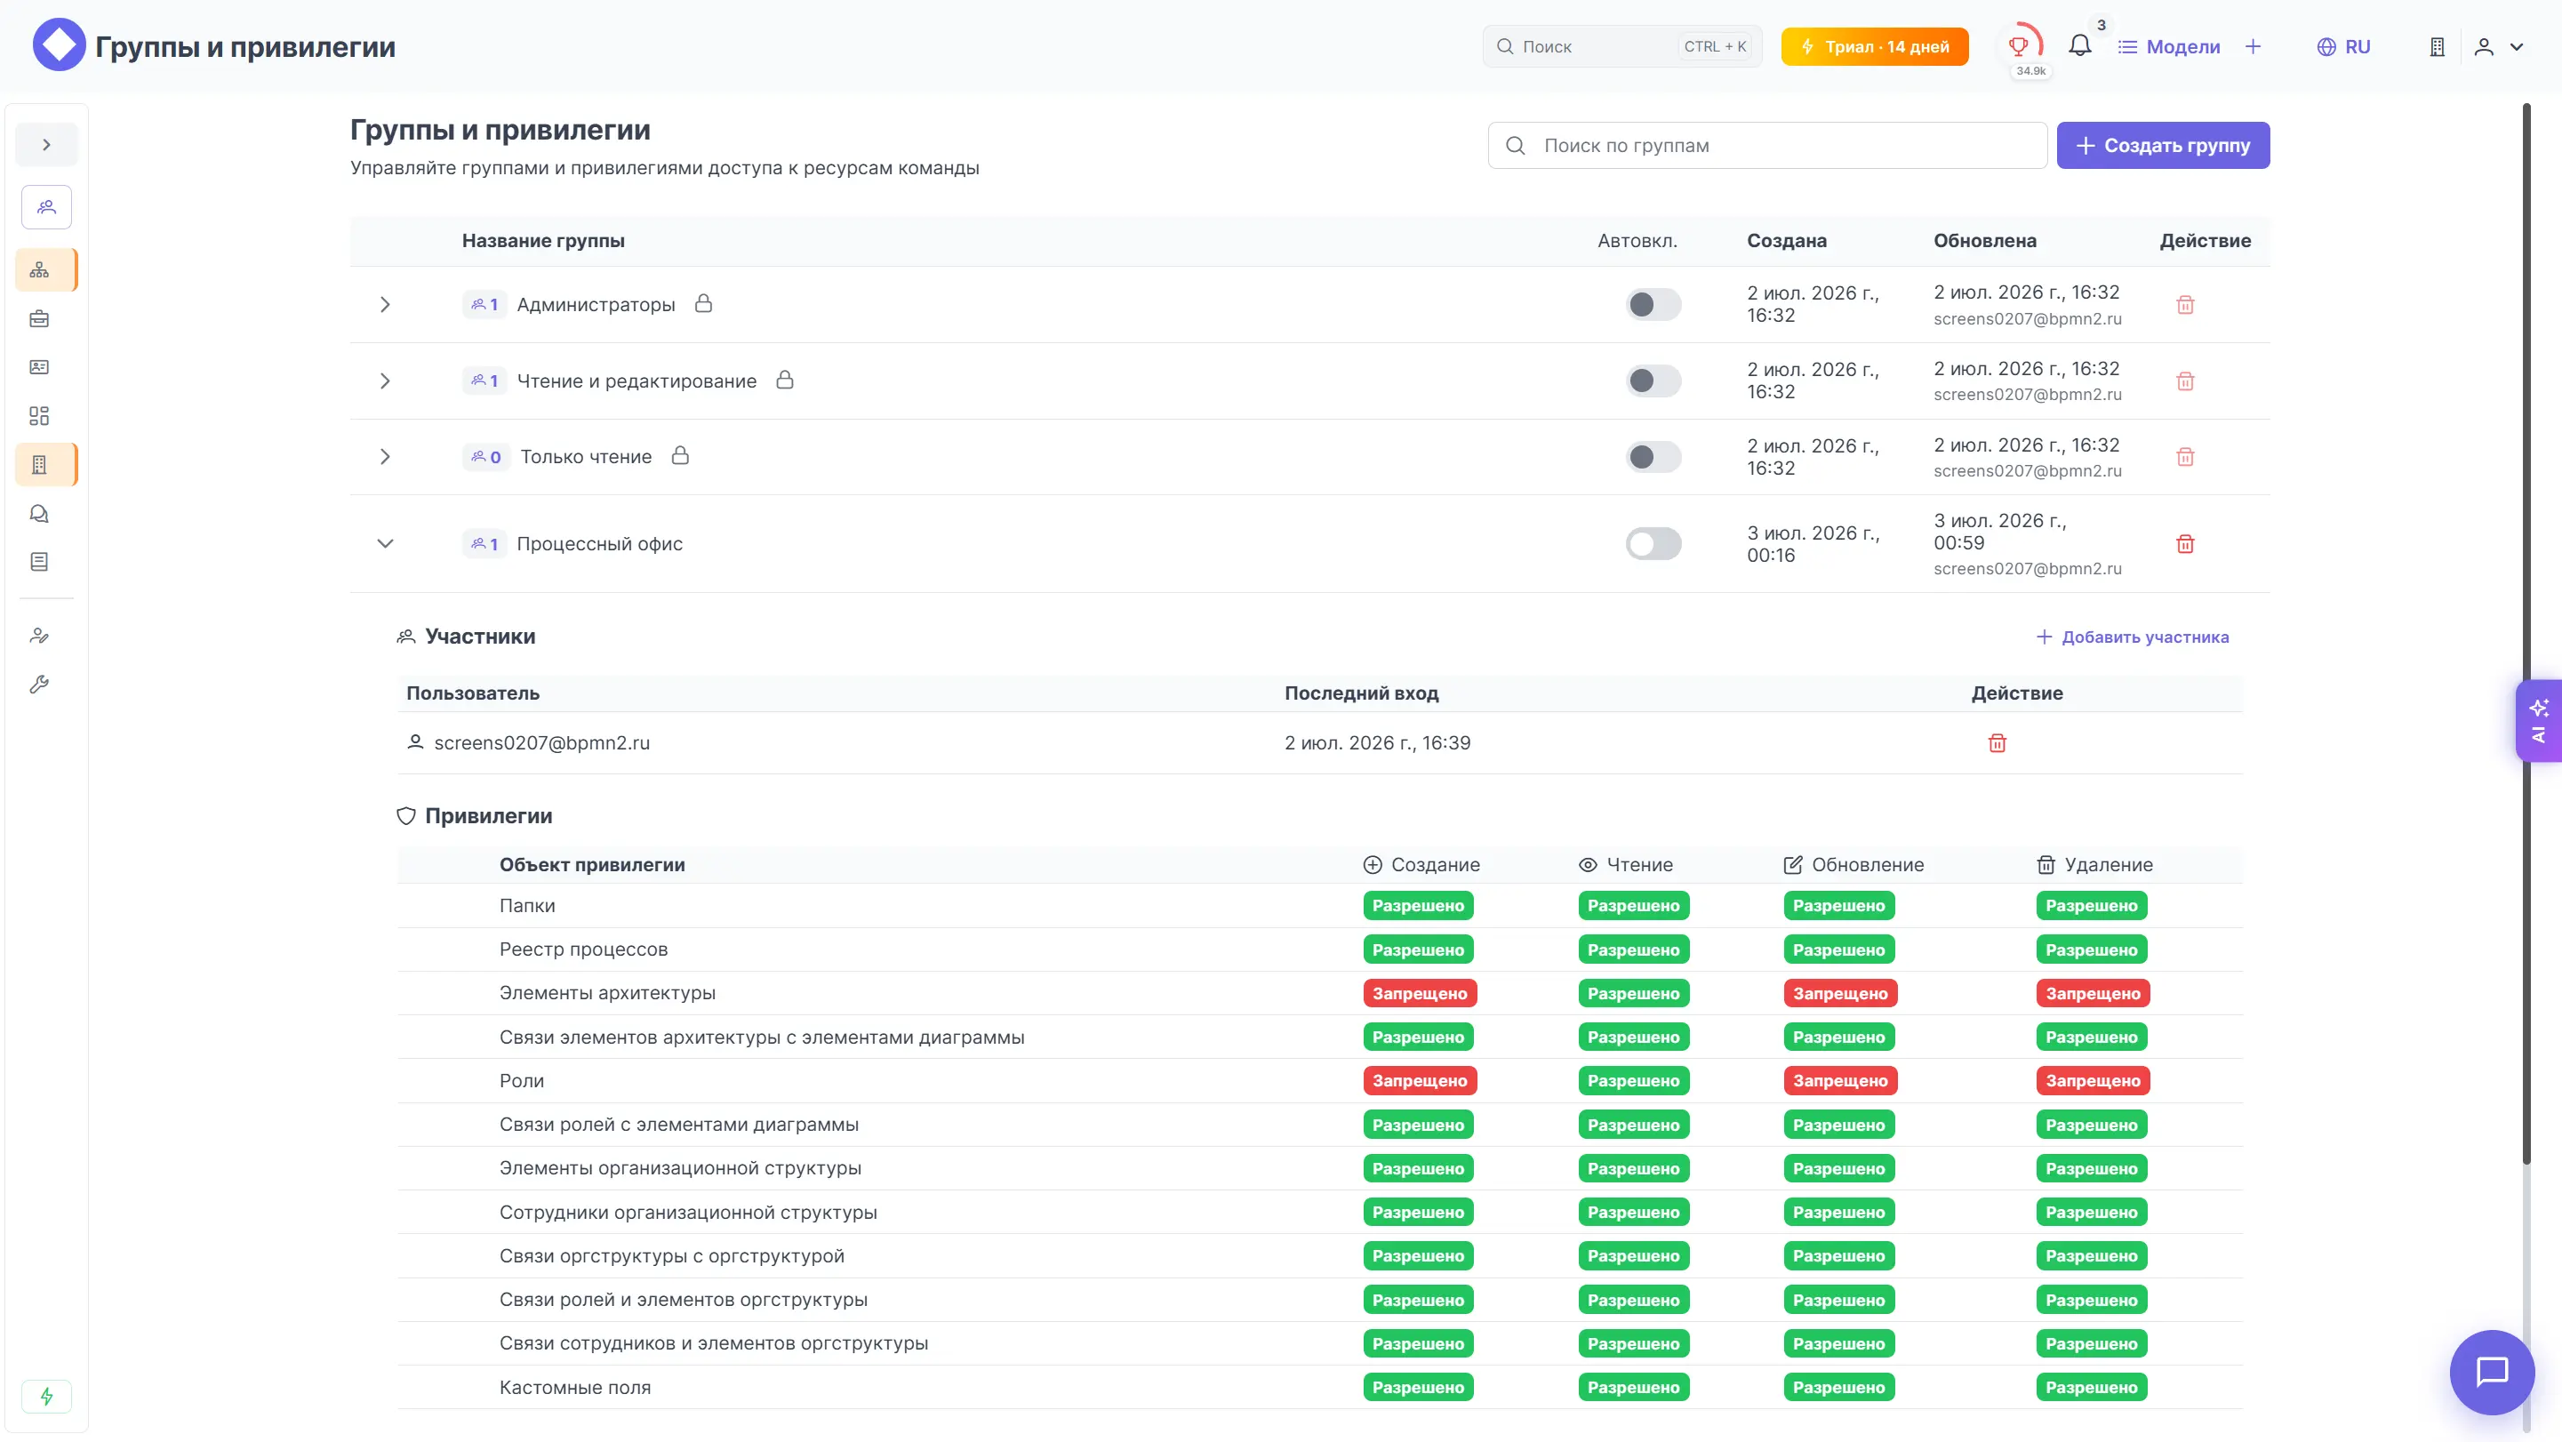This screenshot has width=2562, height=1442.
Task: Toggle Чтение permission for Реестр процессов
Action: (1633, 949)
